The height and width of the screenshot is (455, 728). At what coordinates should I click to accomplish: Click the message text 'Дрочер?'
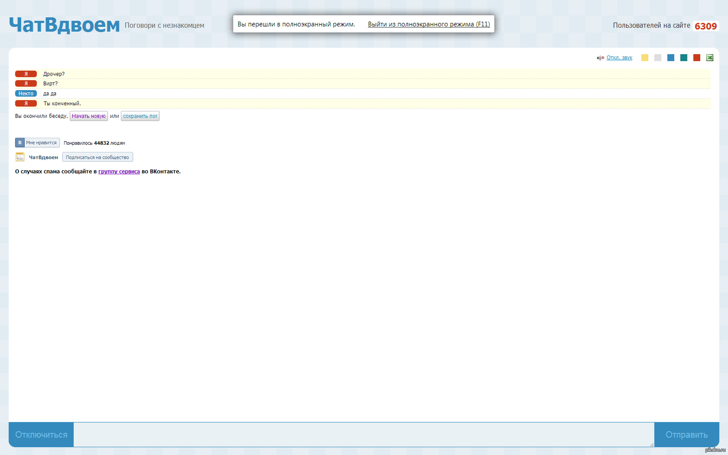pos(54,74)
